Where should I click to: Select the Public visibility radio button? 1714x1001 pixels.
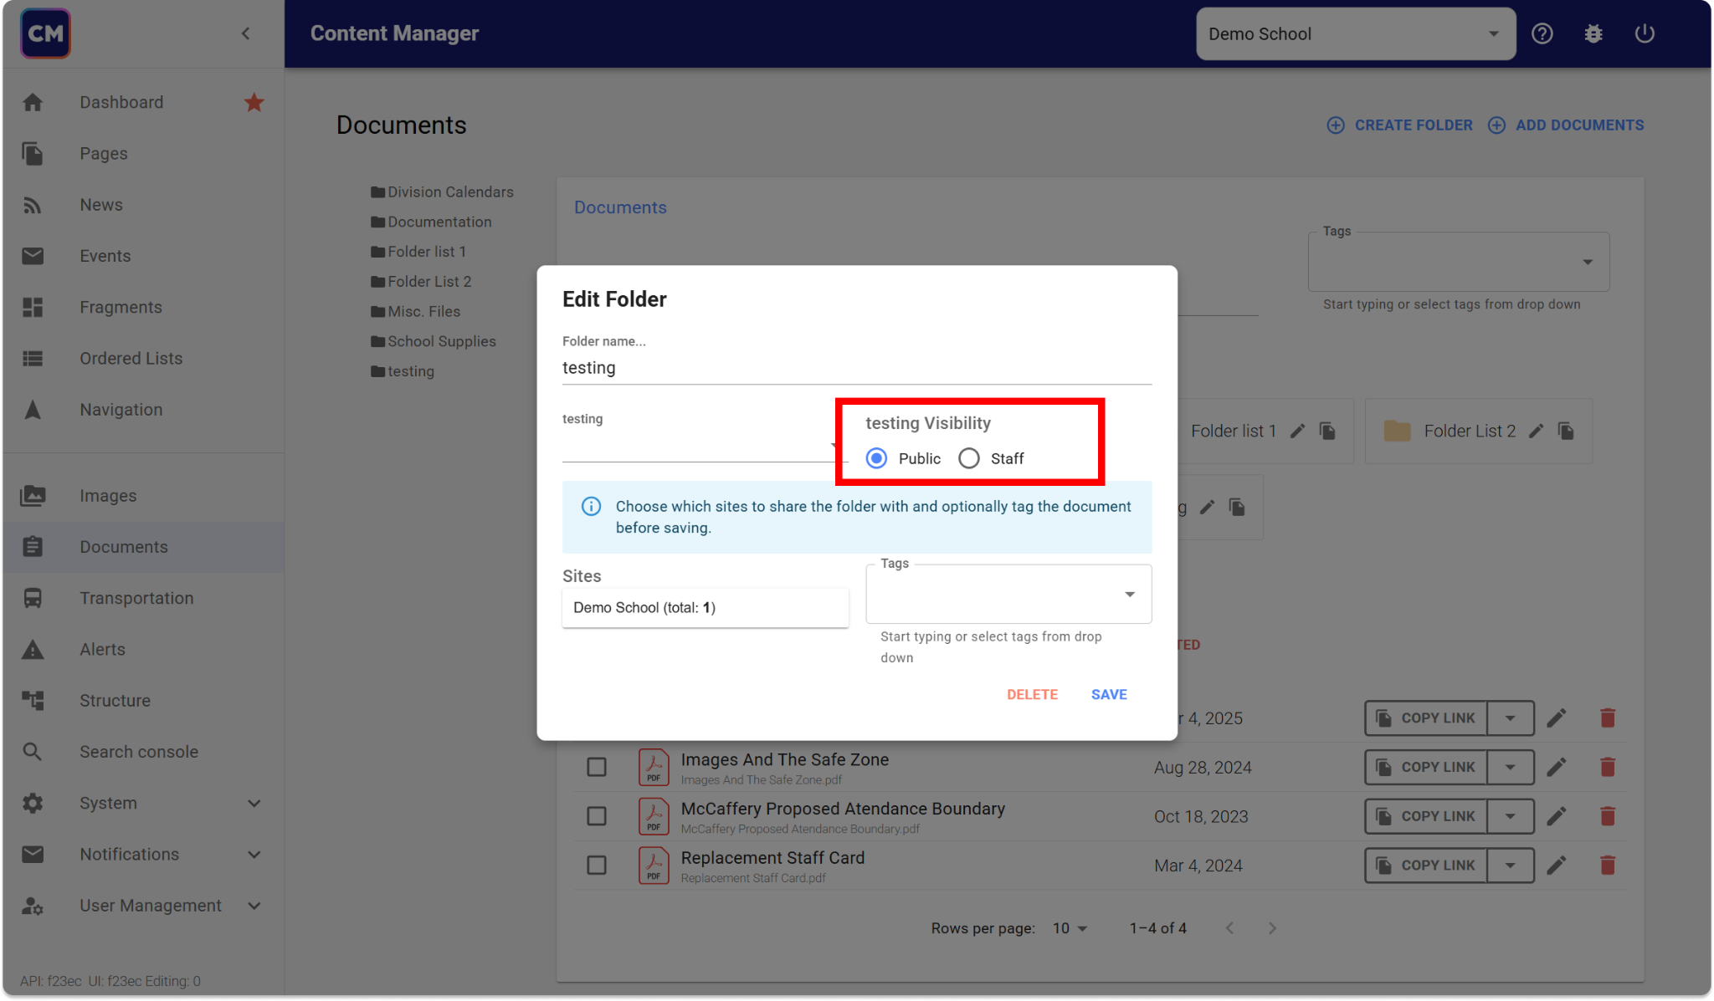click(x=876, y=458)
